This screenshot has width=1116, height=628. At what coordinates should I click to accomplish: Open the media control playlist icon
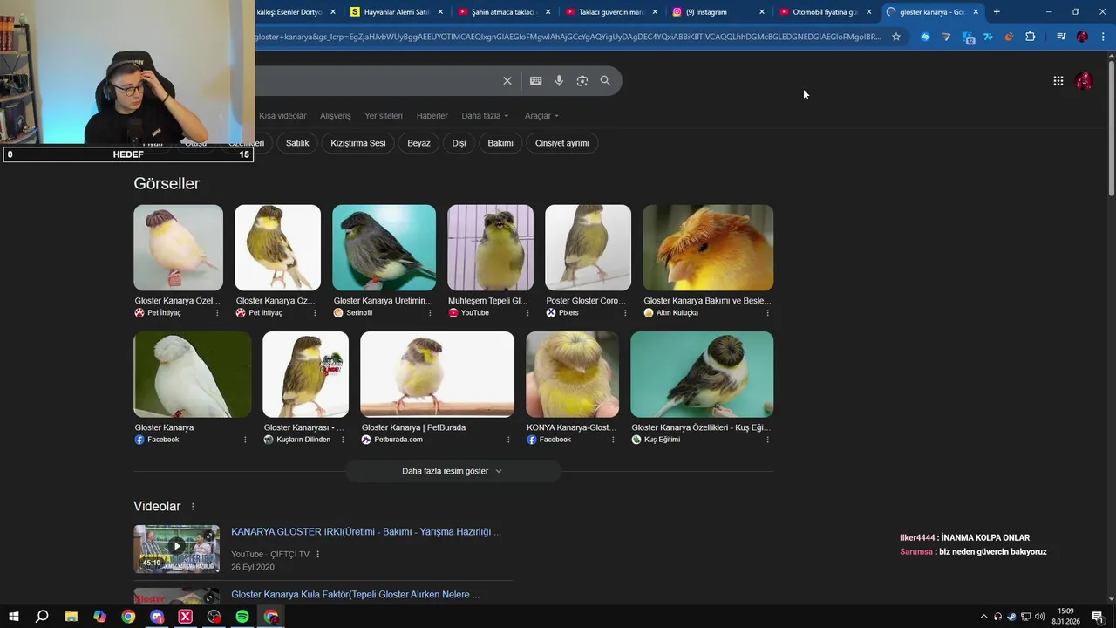coord(1061,37)
